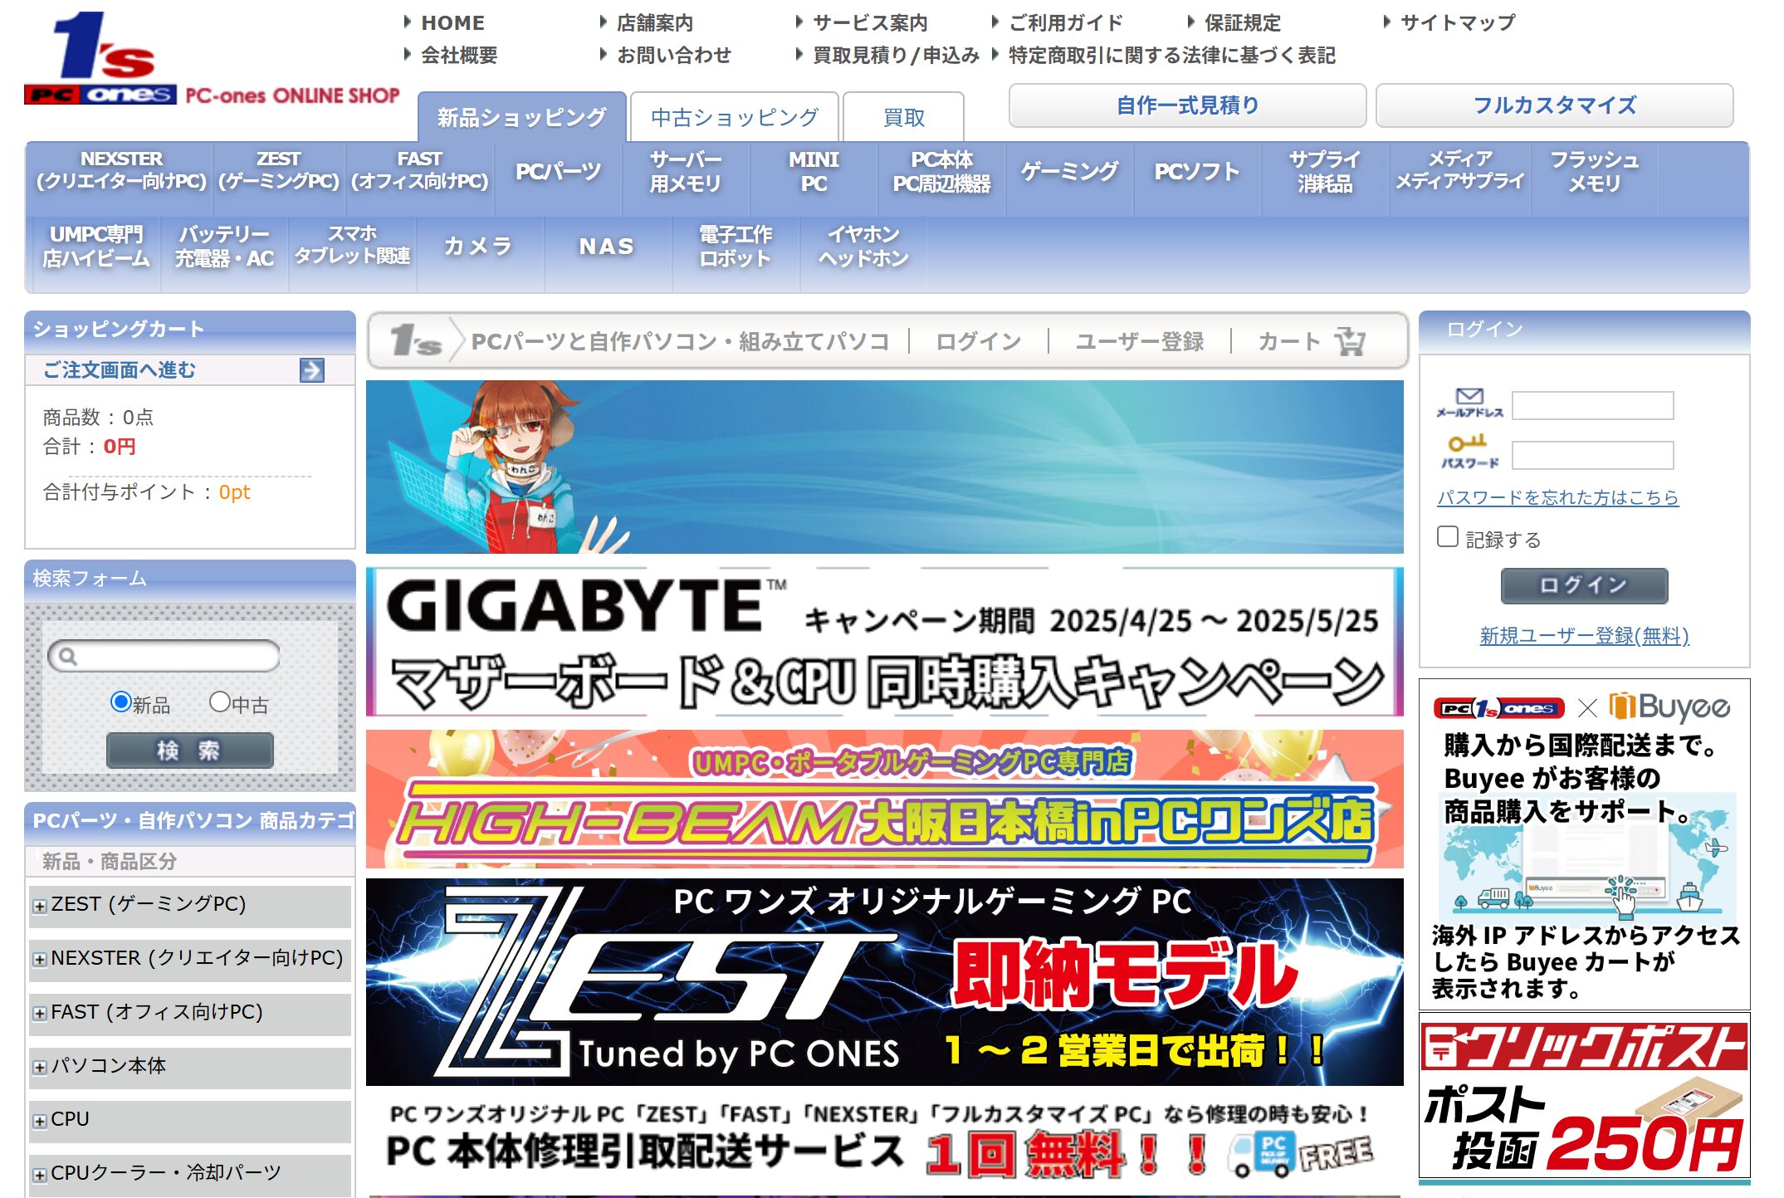1784x1198 pixels.
Task: Open the Buyee international shipping banner
Action: tap(1584, 843)
